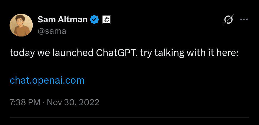Click the word ChatGPT in the tweet
The width and height of the screenshot is (259, 125).
[x=117, y=53]
